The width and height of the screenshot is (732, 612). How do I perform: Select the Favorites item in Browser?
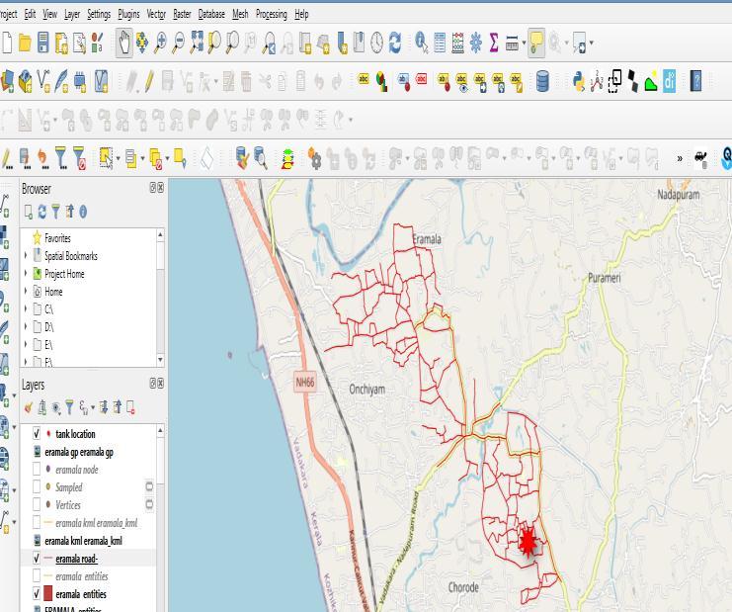(56, 238)
